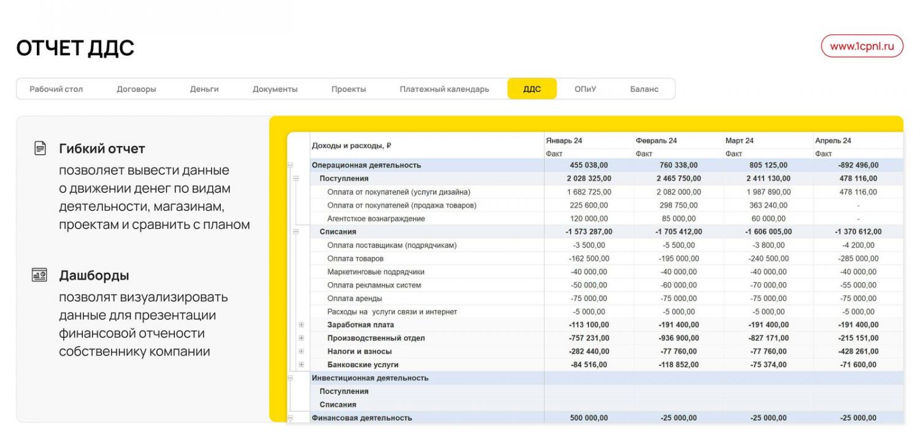Expand the Производственный отдел group
This screenshot has height=439, width=920.
(x=301, y=338)
